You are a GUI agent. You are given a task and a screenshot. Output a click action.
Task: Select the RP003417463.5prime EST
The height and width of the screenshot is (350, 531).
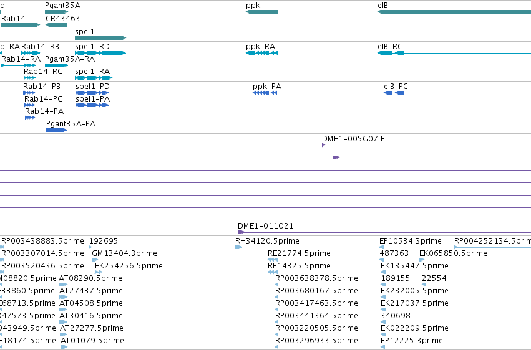tap(276, 310)
